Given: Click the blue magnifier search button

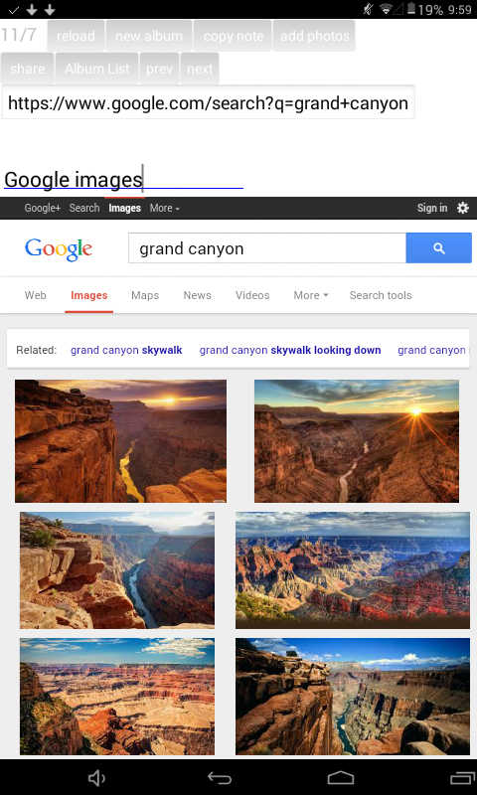Looking at the screenshot, I should point(438,247).
